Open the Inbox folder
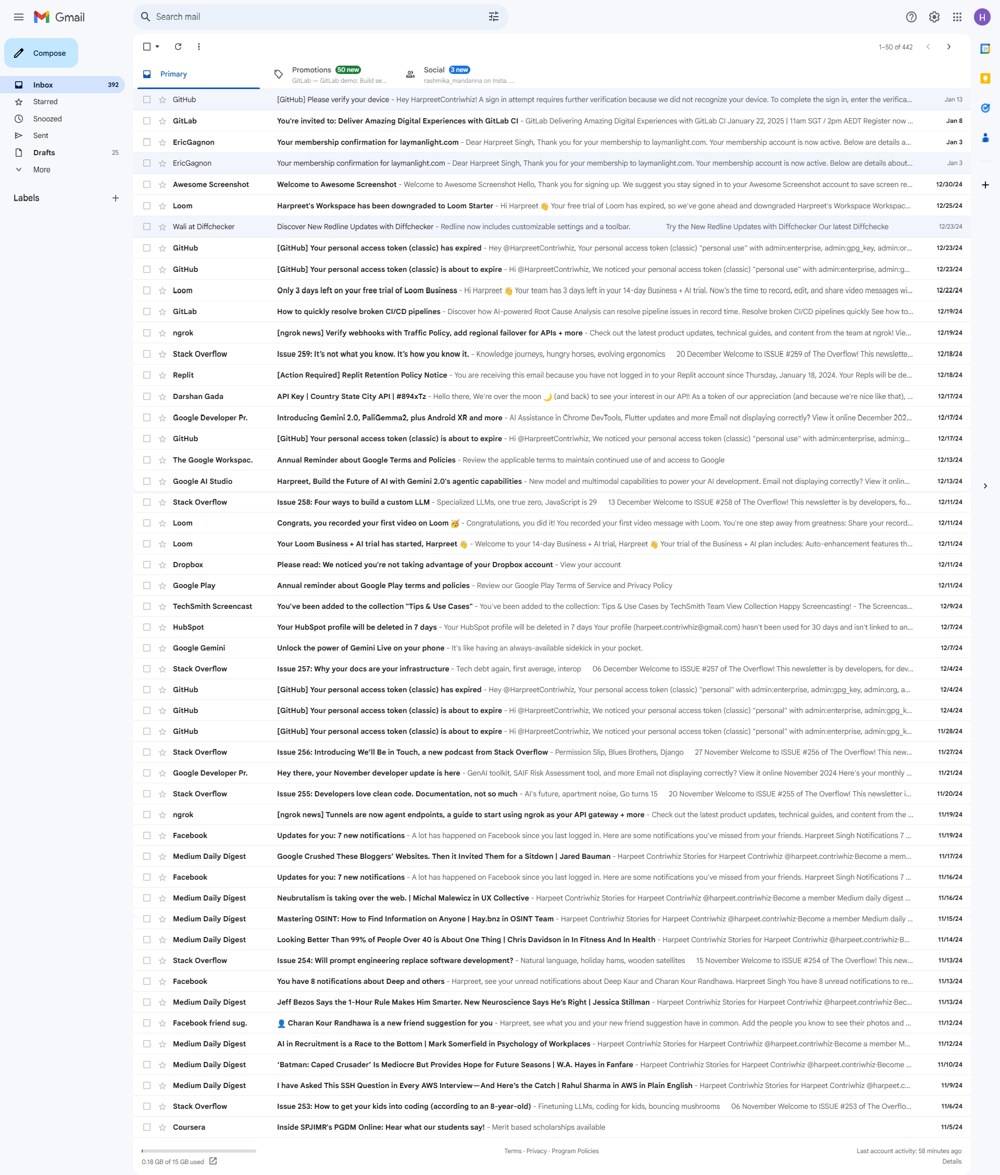The width and height of the screenshot is (1000, 1175). [63, 84]
